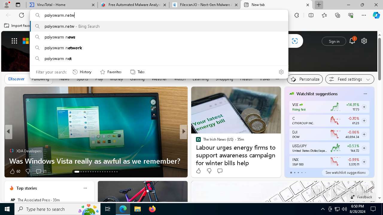Open the taskbar clock and date
The width and height of the screenshot is (383, 215).
tap(357, 209)
